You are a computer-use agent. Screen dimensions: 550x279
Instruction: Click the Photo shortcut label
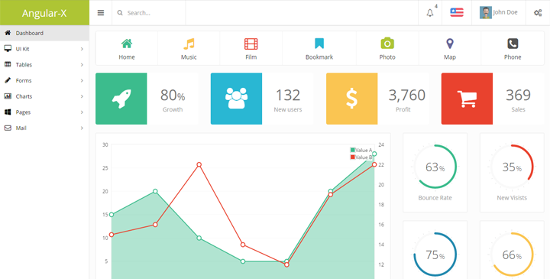[387, 57]
